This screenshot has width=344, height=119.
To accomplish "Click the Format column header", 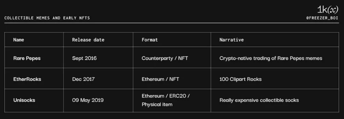I will pos(150,40).
